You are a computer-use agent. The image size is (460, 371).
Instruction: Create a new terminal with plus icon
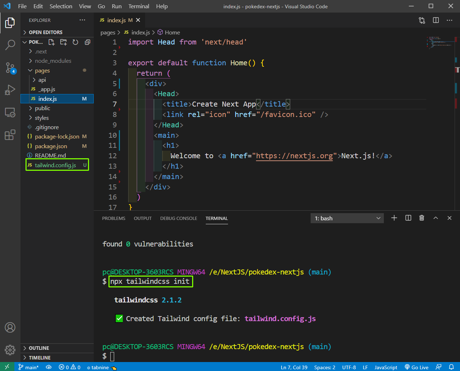[x=394, y=218]
